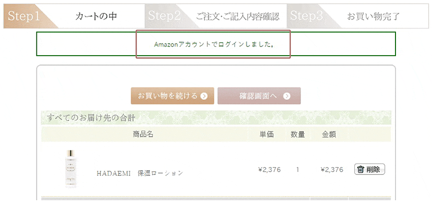The width and height of the screenshot is (432, 207).
Task: Click the 数量 column header
Action: [x=298, y=135]
